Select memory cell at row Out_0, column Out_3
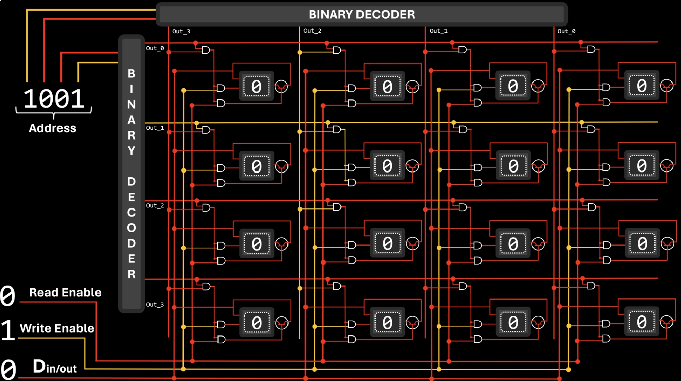681x381 pixels. coord(257,86)
